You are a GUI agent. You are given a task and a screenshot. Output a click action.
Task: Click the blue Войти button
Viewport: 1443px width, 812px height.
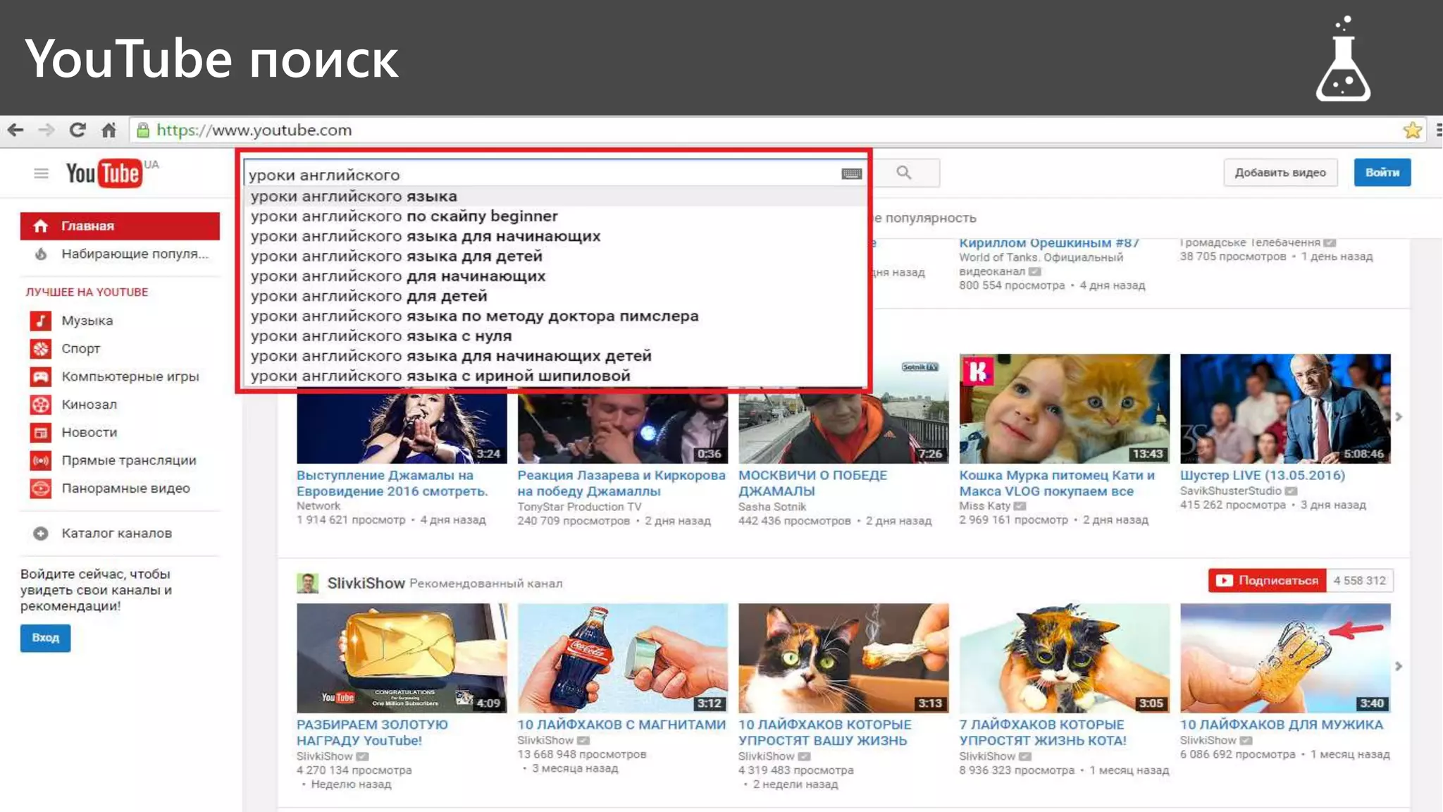1382,173
